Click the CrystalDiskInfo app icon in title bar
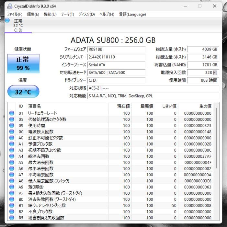 [x=10, y=6]
